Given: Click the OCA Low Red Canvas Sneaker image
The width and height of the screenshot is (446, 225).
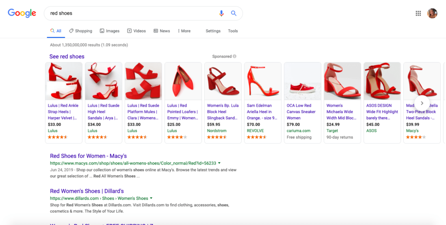Looking at the screenshot, I should click(x=302, y=82).
